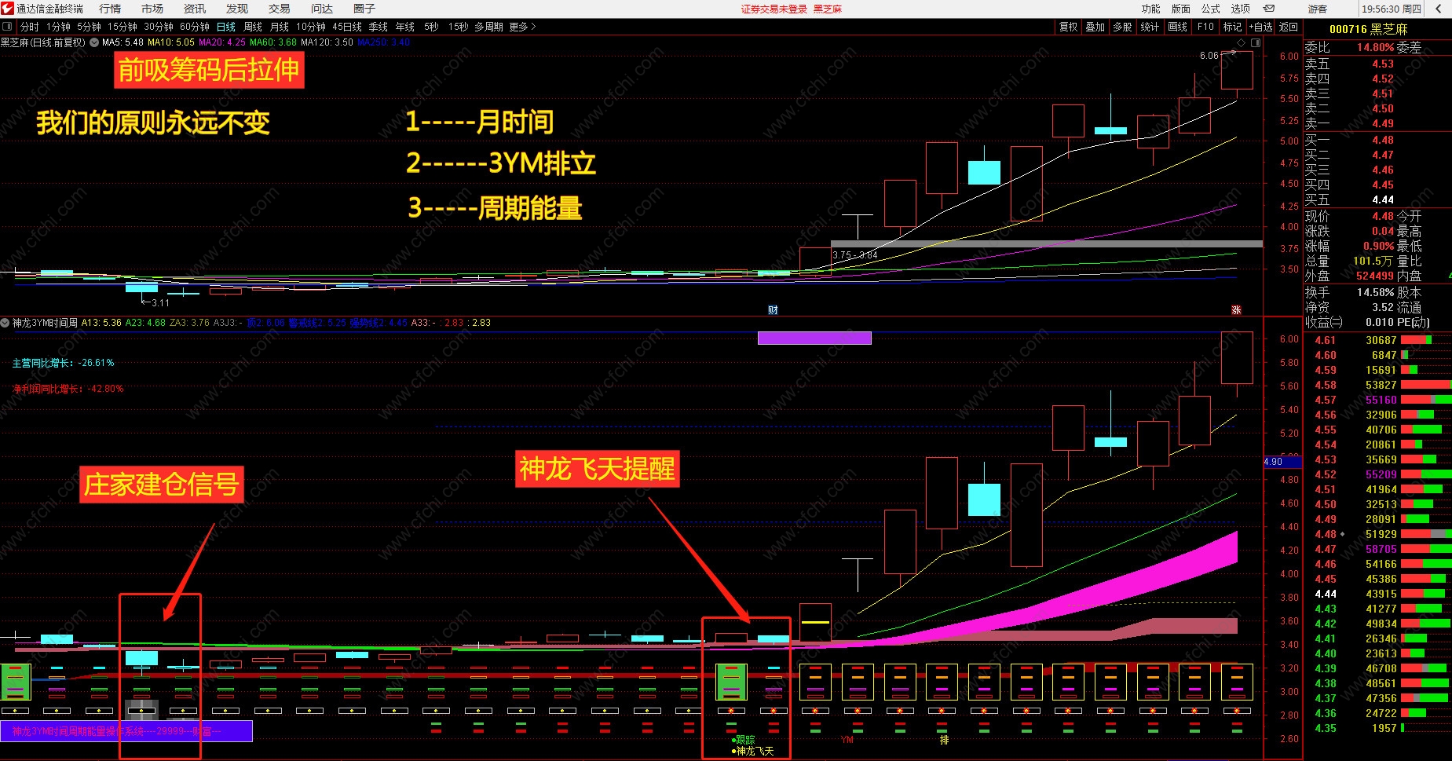The image size is (1452, 761).
Task: Click the purple bar at the indicator pane top
Action: (x=814, y=338)
